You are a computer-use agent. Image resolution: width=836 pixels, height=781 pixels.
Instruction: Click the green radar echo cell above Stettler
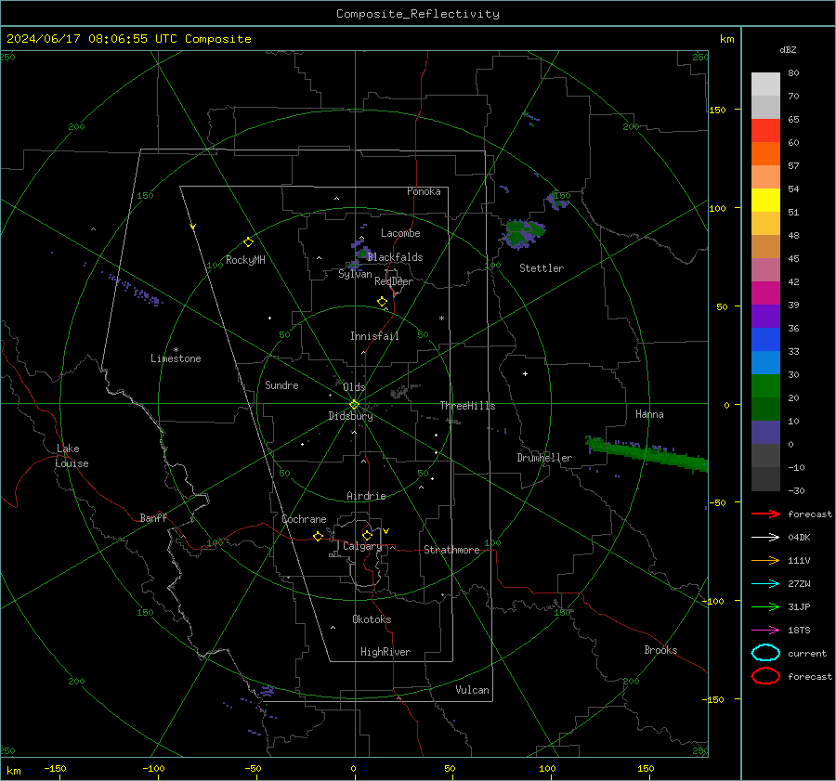(x=523, y=234)
